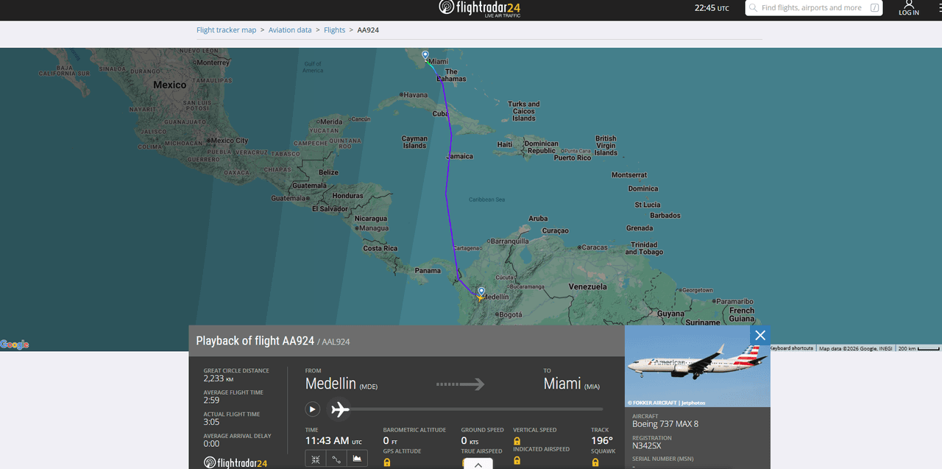Click the flight route path icon

336,459
